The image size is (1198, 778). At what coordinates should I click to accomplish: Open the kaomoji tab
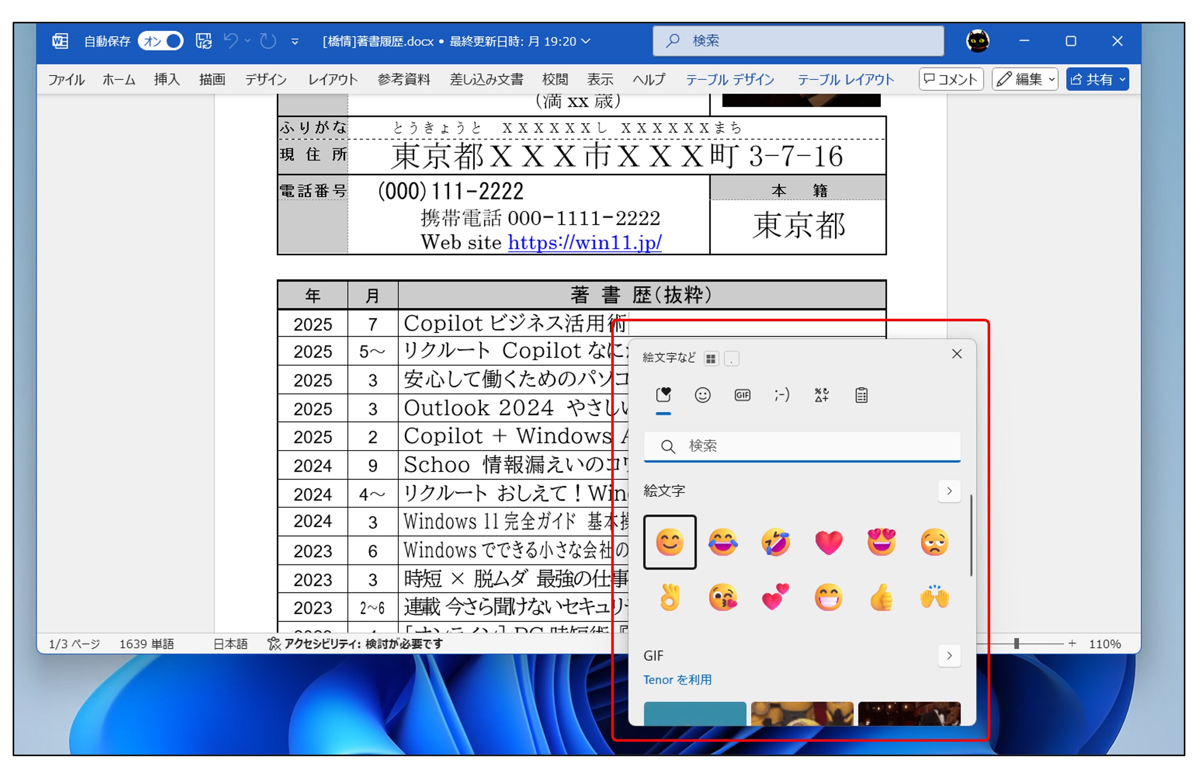(x=781, y=395)
